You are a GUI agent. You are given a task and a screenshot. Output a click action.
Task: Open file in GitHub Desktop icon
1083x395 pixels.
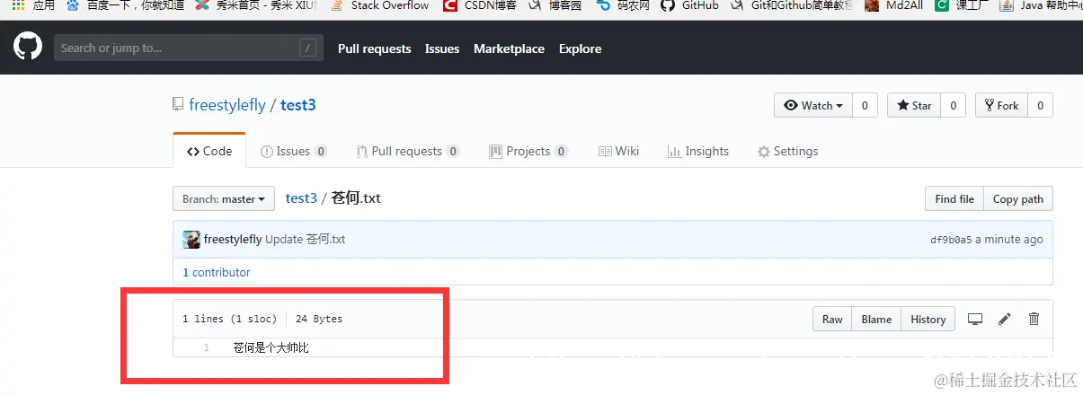tap(975, 319)
